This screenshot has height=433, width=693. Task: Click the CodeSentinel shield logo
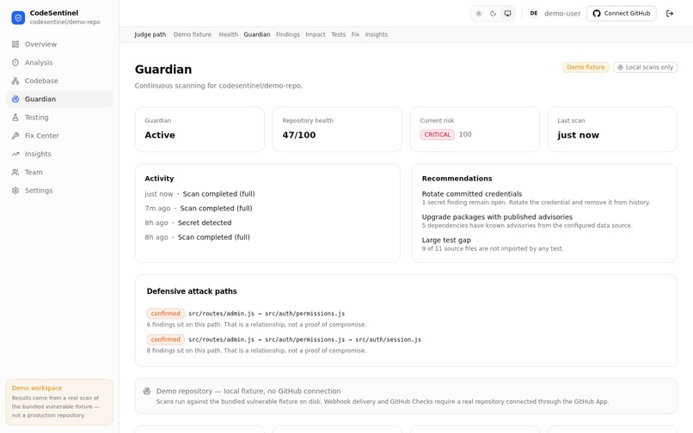pos(18,18)
